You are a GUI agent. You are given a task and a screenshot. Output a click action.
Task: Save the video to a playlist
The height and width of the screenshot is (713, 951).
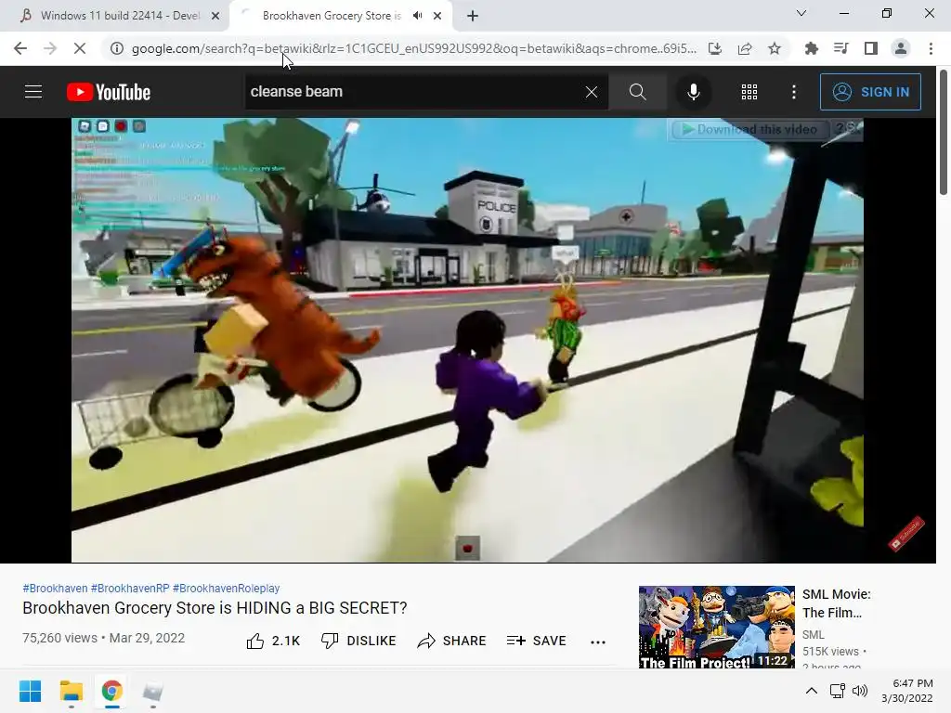click(x=536, y=641)
